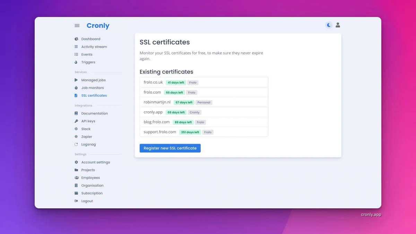The width and height of the screenshot is (416, 234).
Task: Click the Cronly logo
Action: tap(98, 26)
